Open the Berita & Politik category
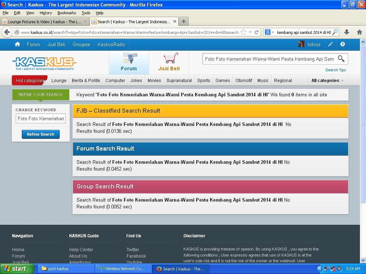Image resolution: width=366 pixels, height=274 pixels. [86, 80]
